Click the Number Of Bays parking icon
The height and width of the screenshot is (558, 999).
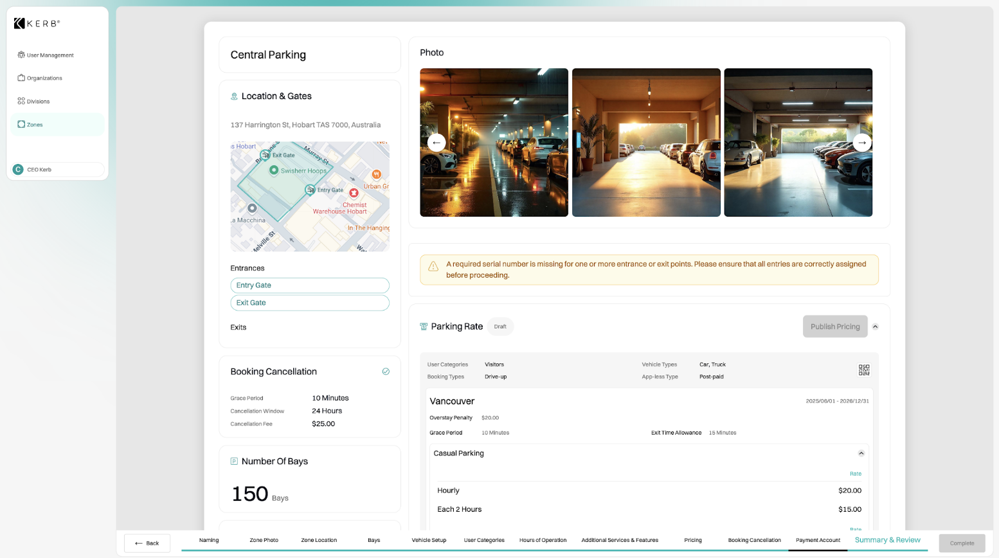tap(234, 462)
